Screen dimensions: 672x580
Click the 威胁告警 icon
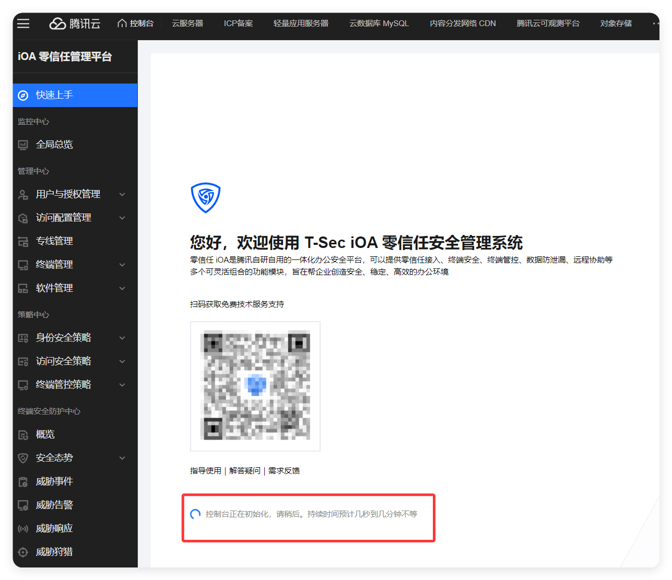[x=23, y=505]
